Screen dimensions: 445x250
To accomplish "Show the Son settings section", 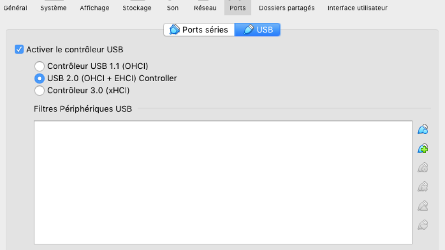I will [x=173, y=8].
